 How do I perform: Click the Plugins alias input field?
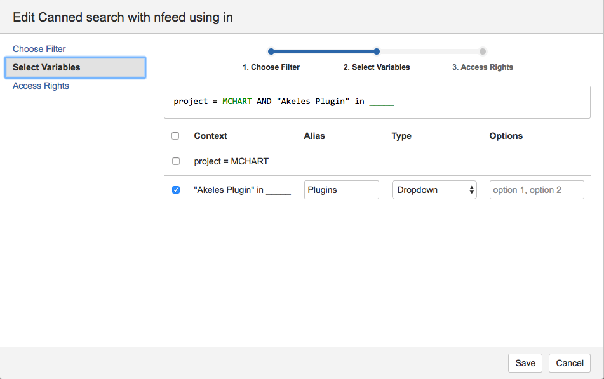point(341,189)
